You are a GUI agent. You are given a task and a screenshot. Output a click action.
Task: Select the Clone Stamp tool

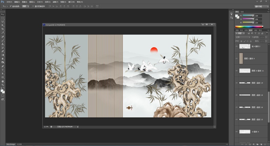3,44
